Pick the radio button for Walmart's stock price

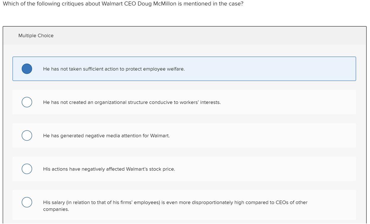coord(27,169)
